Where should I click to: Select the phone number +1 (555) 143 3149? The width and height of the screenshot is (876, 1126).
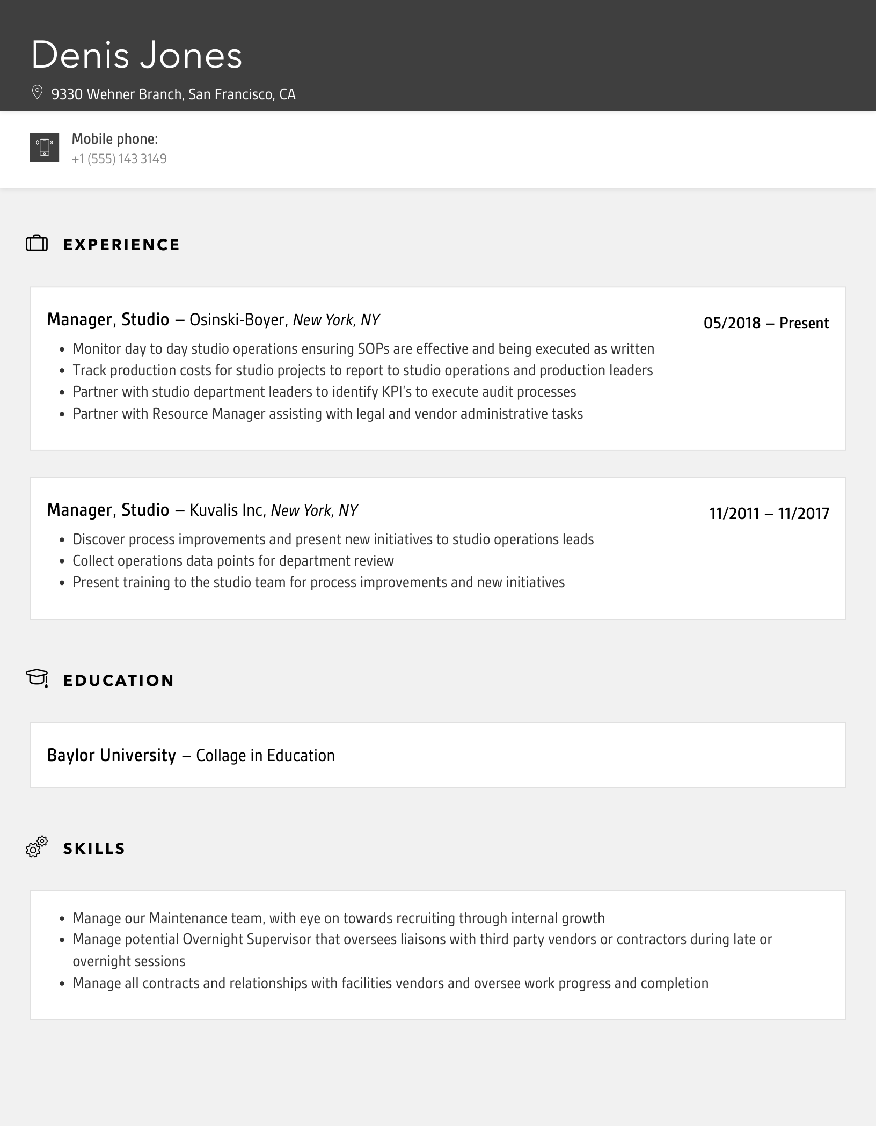point(119,159)
